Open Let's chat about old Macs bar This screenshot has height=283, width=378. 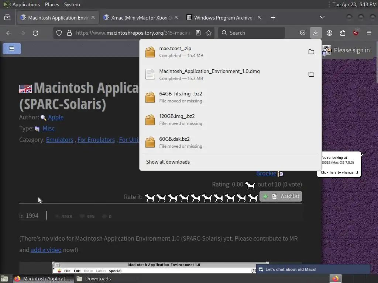click(x=313, y=269)
